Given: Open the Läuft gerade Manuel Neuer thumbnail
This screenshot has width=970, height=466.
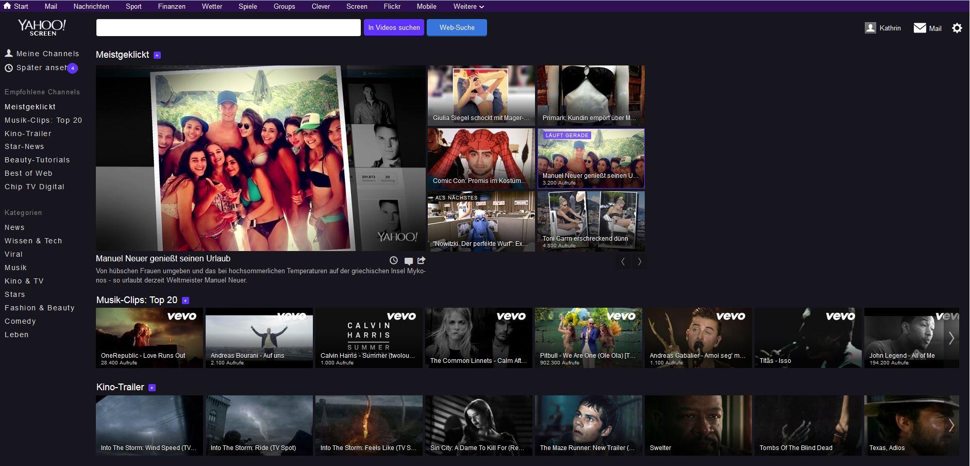Looking at the screenshot, I should click(591, 158).
